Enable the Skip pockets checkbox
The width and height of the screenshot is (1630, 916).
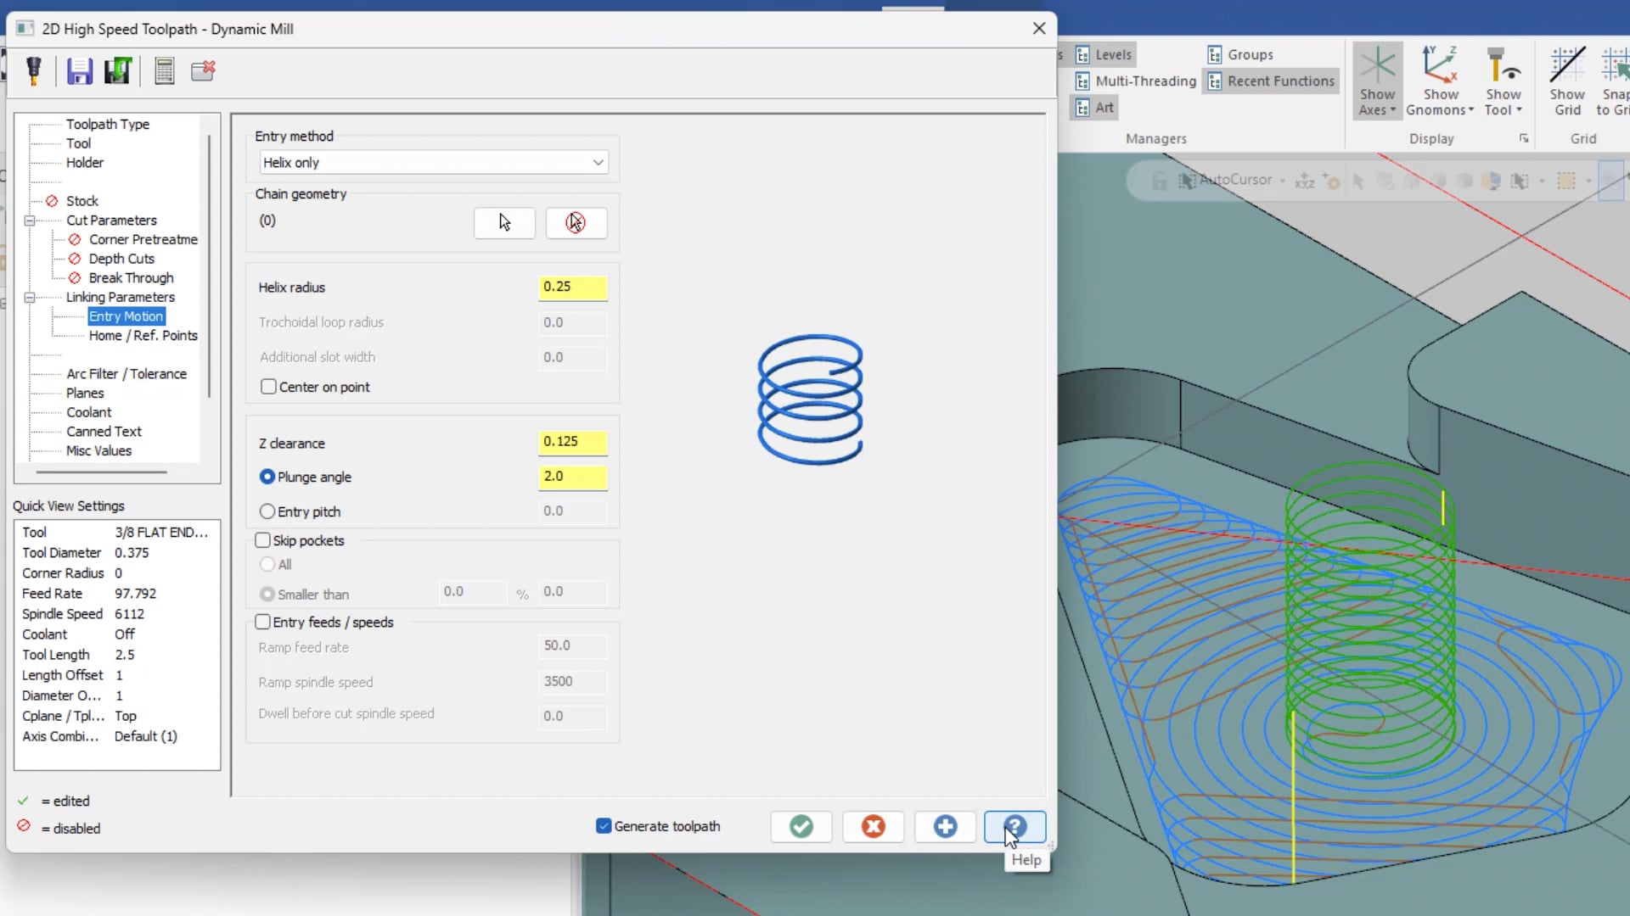click(x=261, y=540)
